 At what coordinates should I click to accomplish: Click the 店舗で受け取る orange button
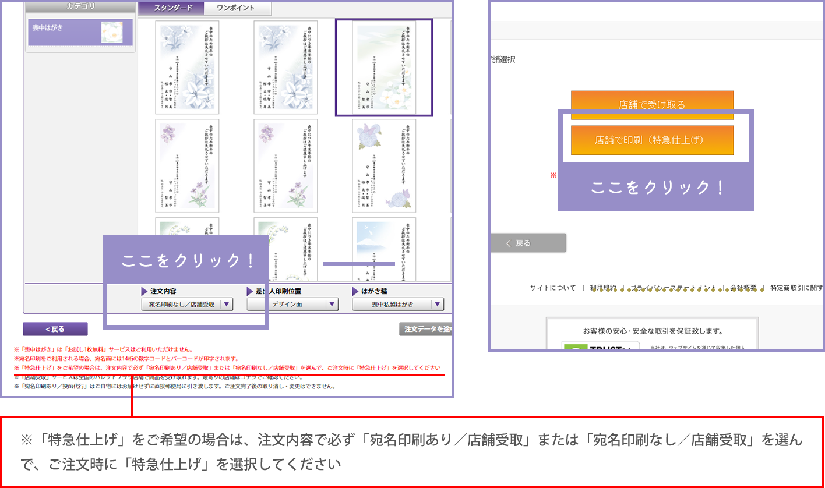coord(652,105)
